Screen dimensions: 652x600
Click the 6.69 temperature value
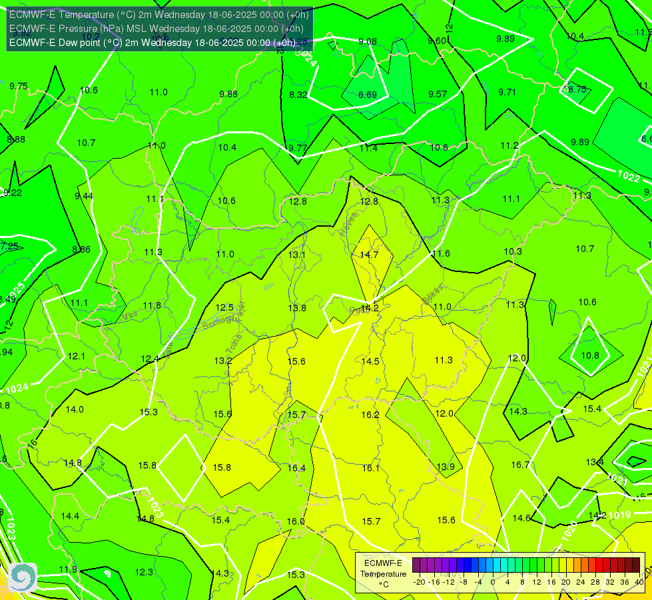click(x=368, y=95)
